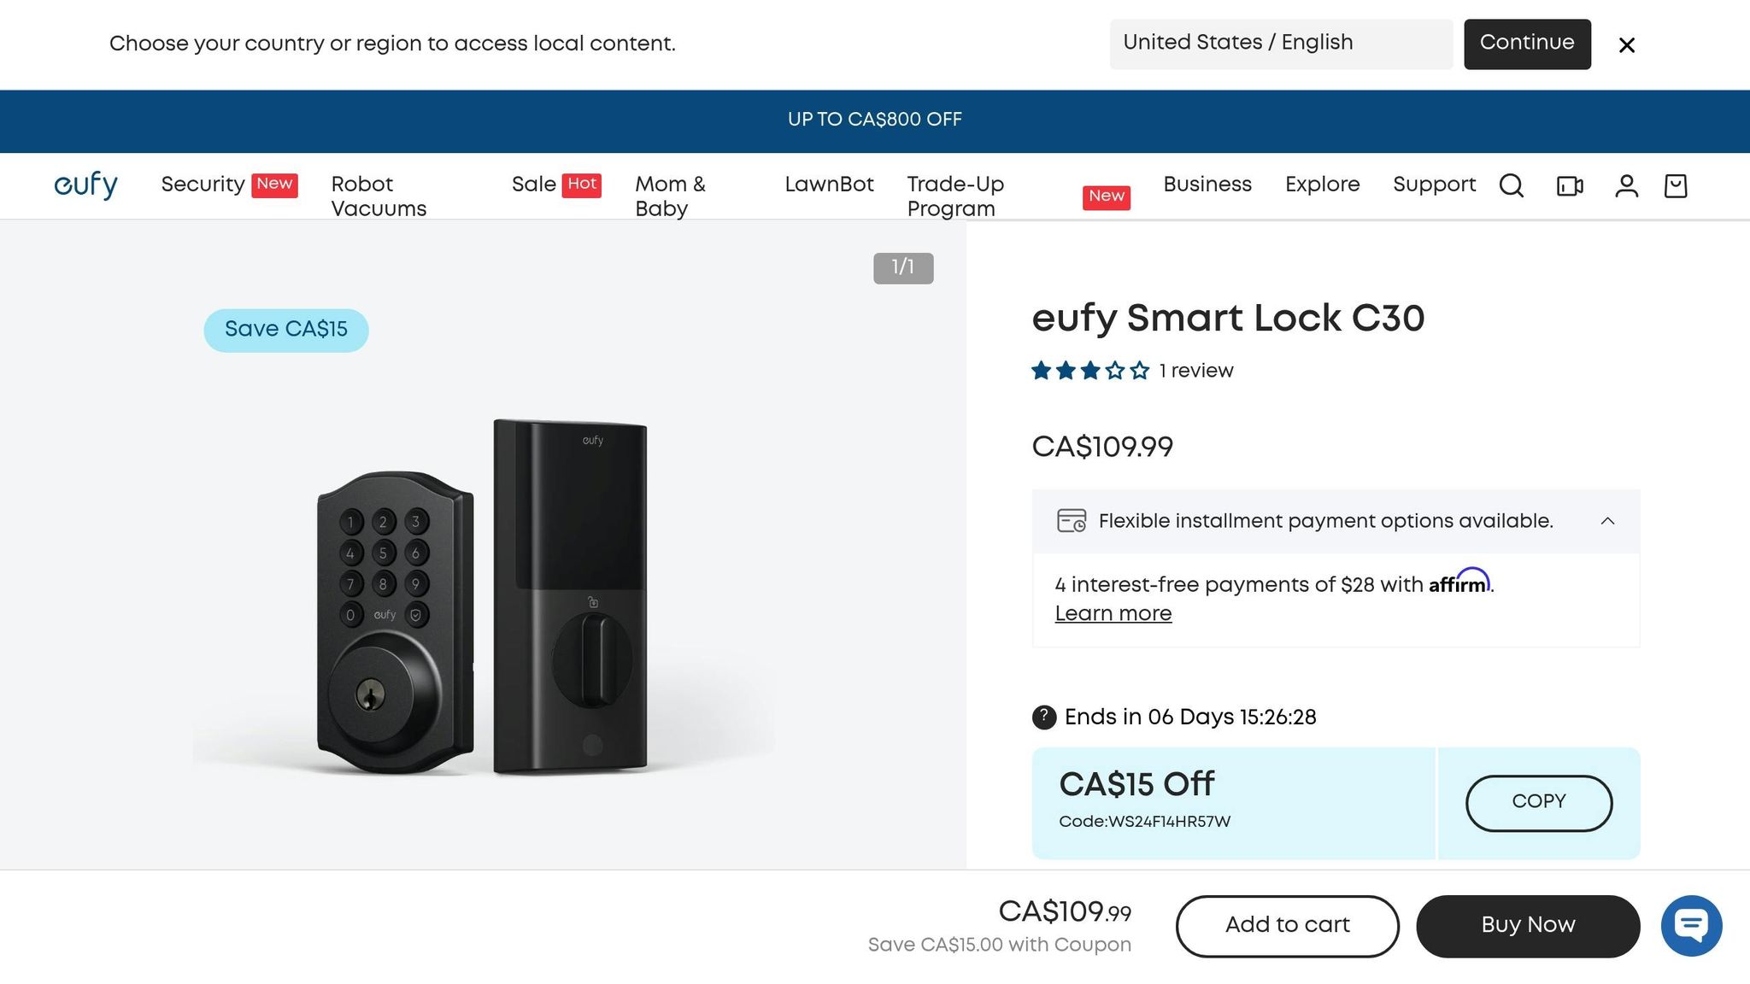Viewport: 1750px width, 984px height.
Task: Add the Smart Lock C30 to cart
Action: click(1286, 925)
